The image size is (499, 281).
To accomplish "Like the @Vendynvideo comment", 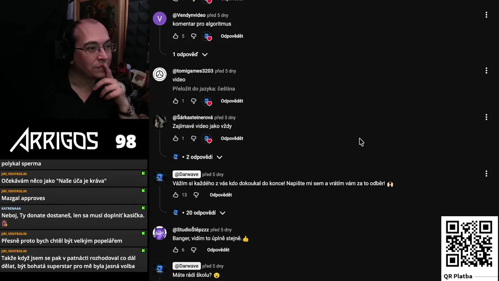I will click(175, 36).
